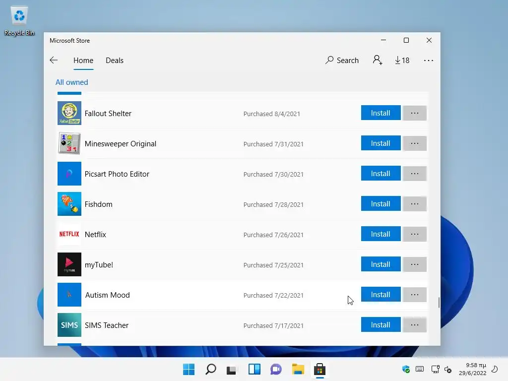Select the Fishdom title text
Viewport: 508px width, 381px height.
click(99, 204)
